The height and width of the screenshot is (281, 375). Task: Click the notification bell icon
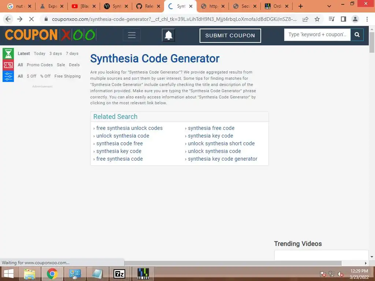168,35
